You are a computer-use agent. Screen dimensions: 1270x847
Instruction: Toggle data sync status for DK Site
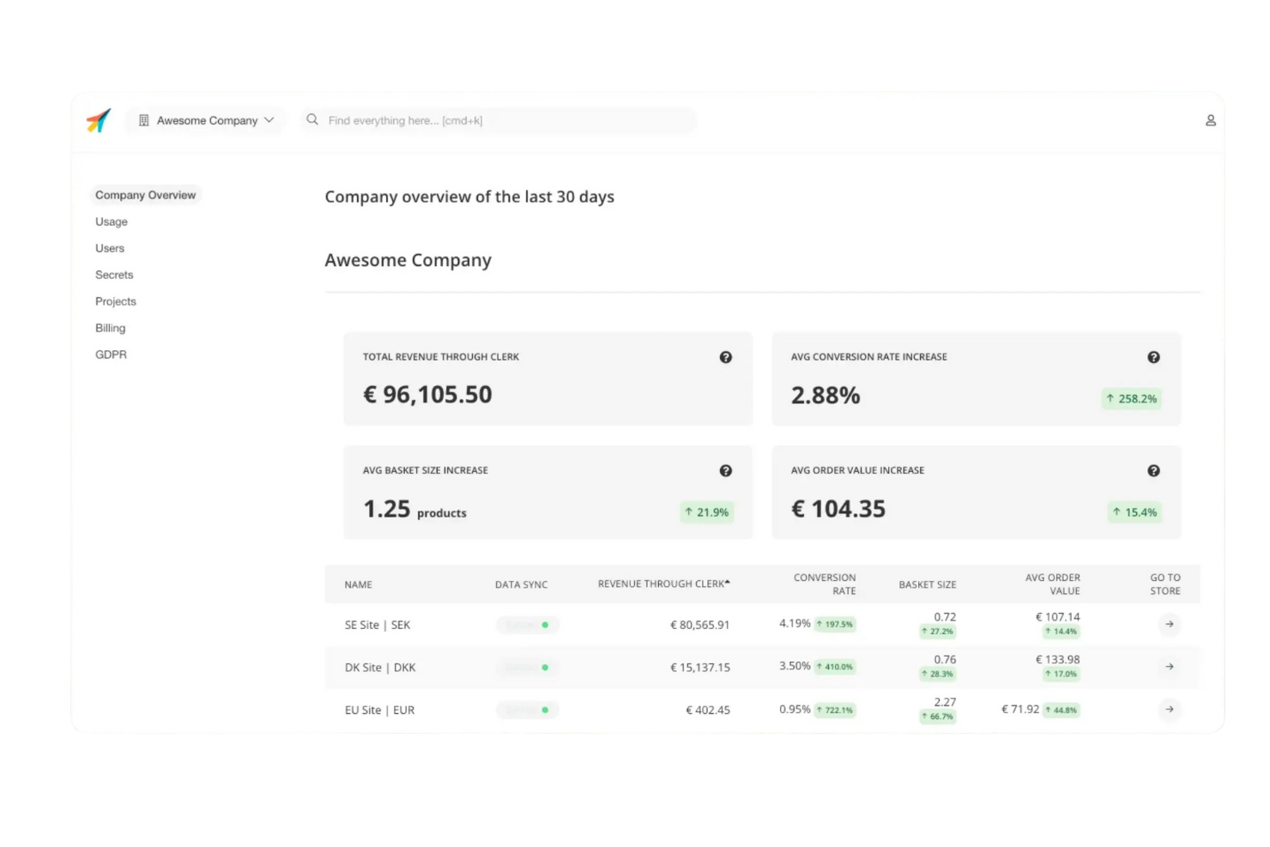[527, 667]
